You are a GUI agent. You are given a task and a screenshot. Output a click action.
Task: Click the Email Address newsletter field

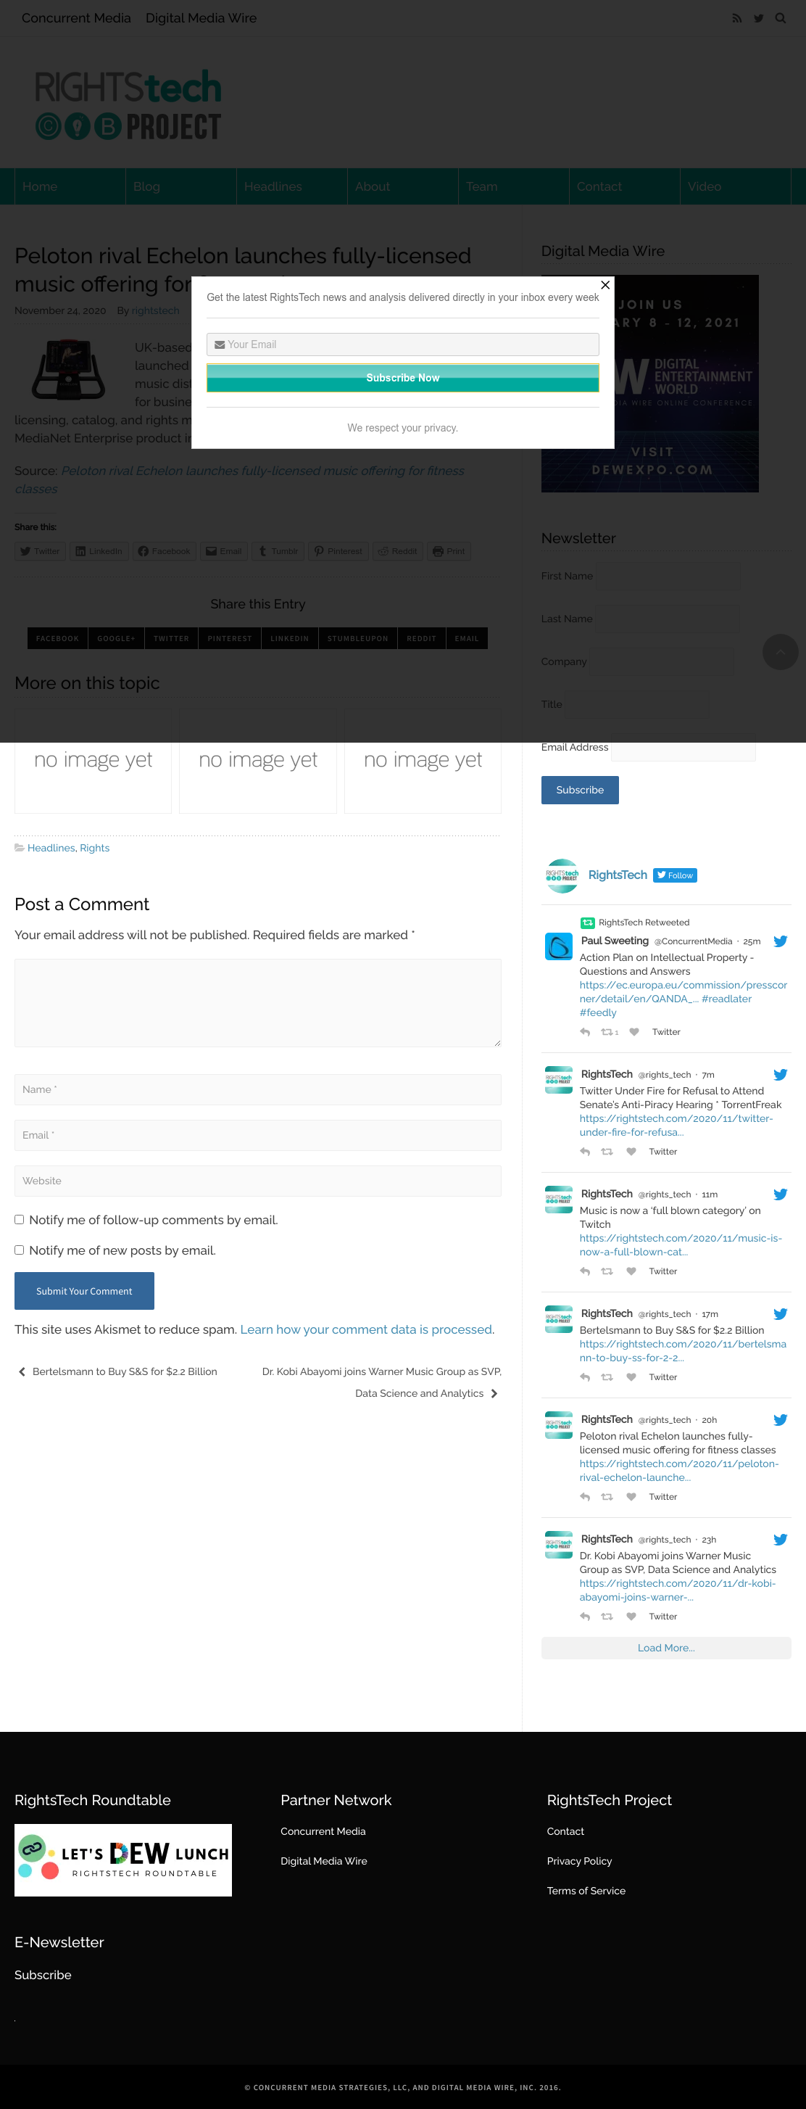coord(684,748)
